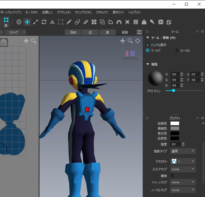
Task: Open the 法線(L) menu
Action: (47, 12)
